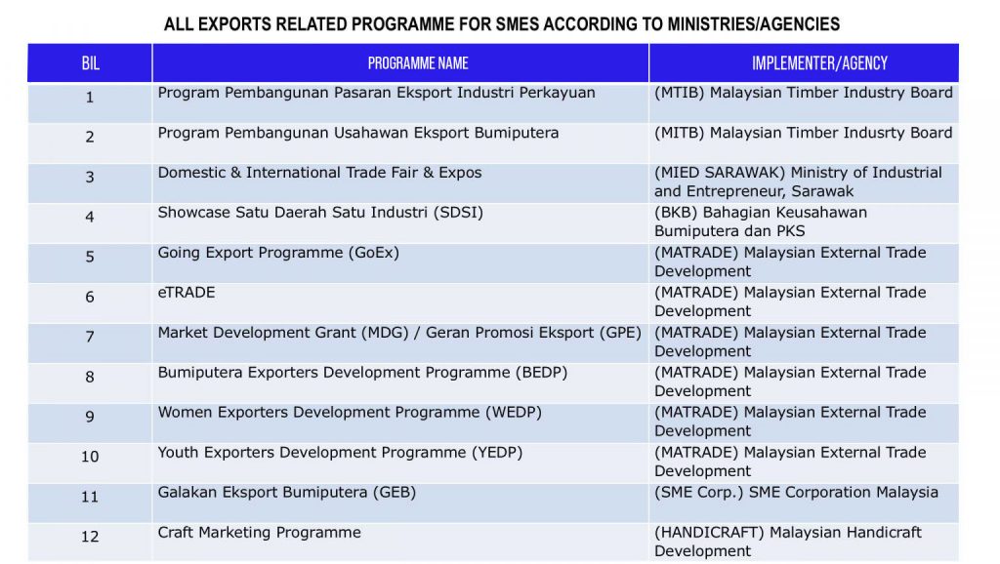Image resolution: width=1000 pixels, height=564 pixels.
Task: Click Program Pembangunan Pasaran Eksport Industri Perkayuan
Action: click(376, 93)
